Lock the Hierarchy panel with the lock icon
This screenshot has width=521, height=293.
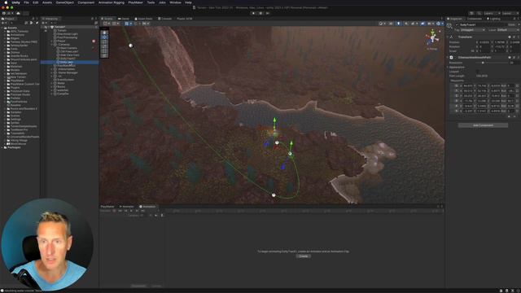92,19
